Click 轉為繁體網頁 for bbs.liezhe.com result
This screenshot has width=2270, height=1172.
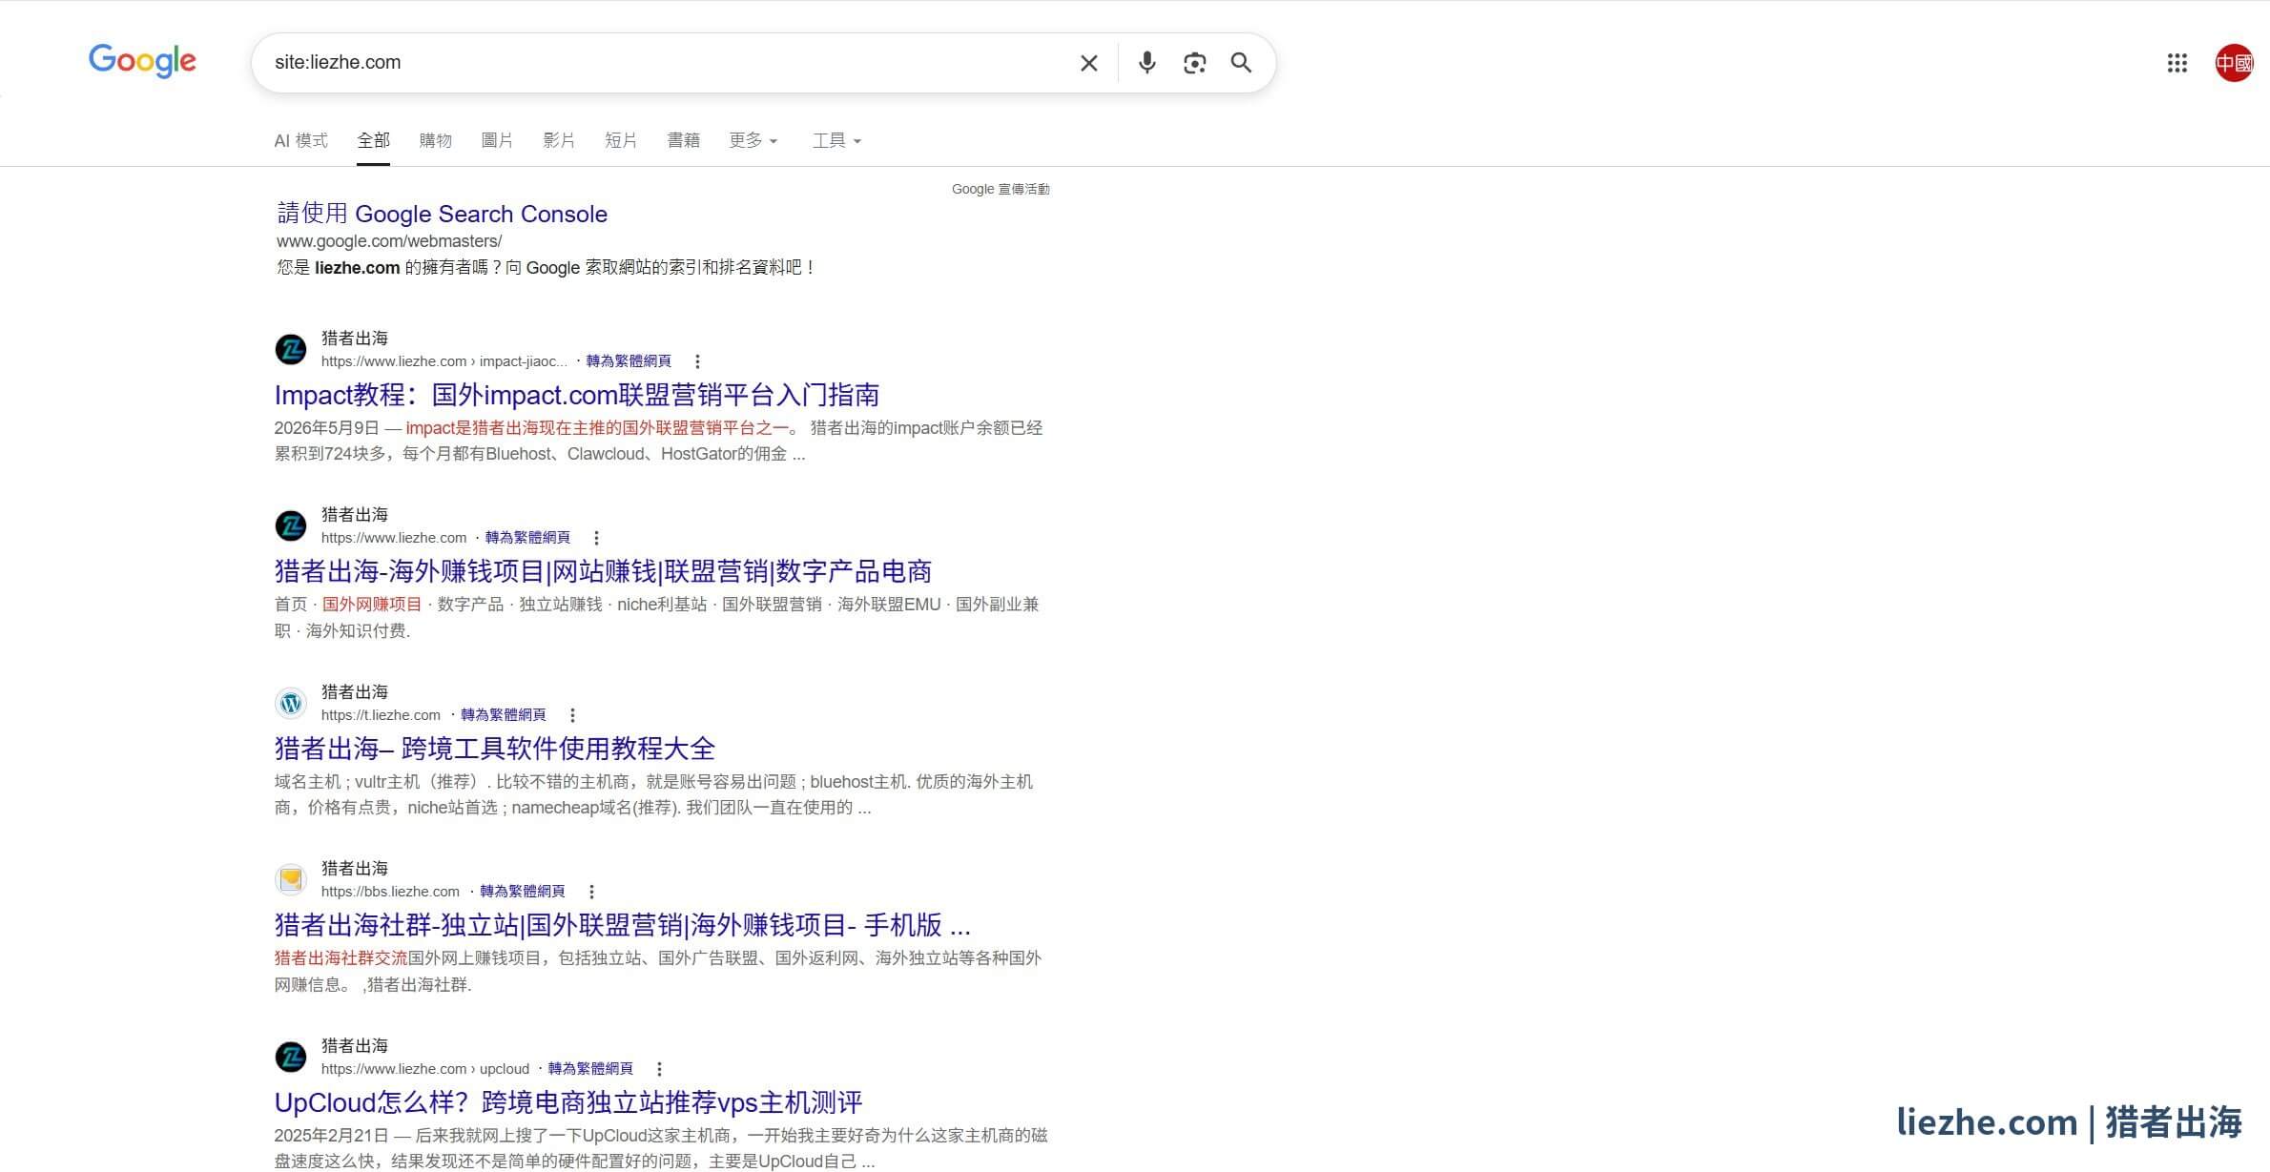[523, 892]
